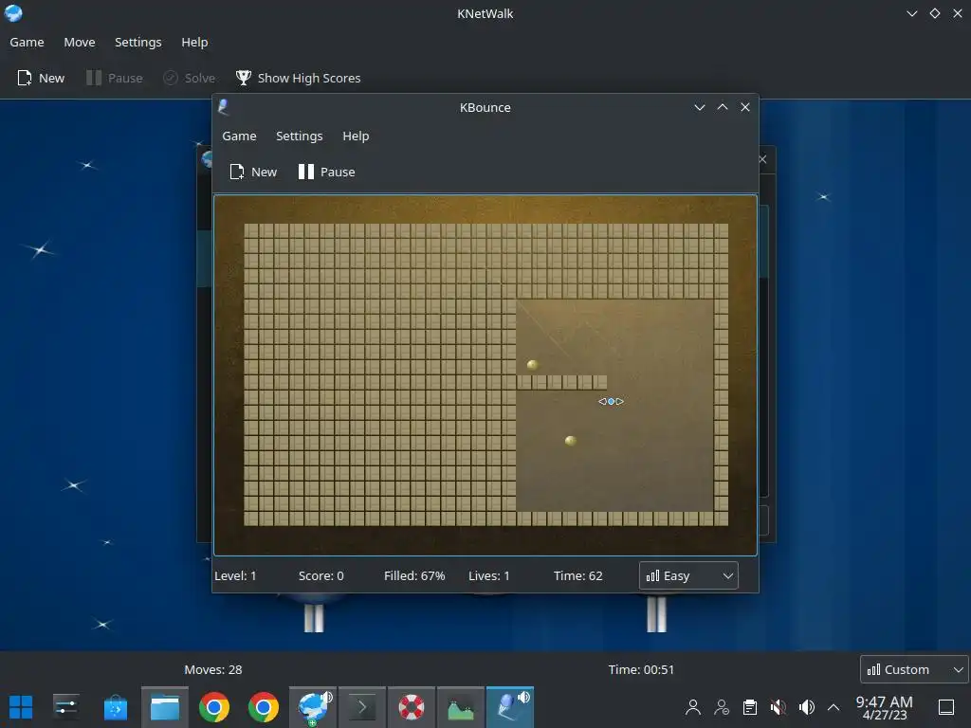Start a new KBounce game
The width and height of the screenshot is (971, 728).
click(x=253, y=173)
